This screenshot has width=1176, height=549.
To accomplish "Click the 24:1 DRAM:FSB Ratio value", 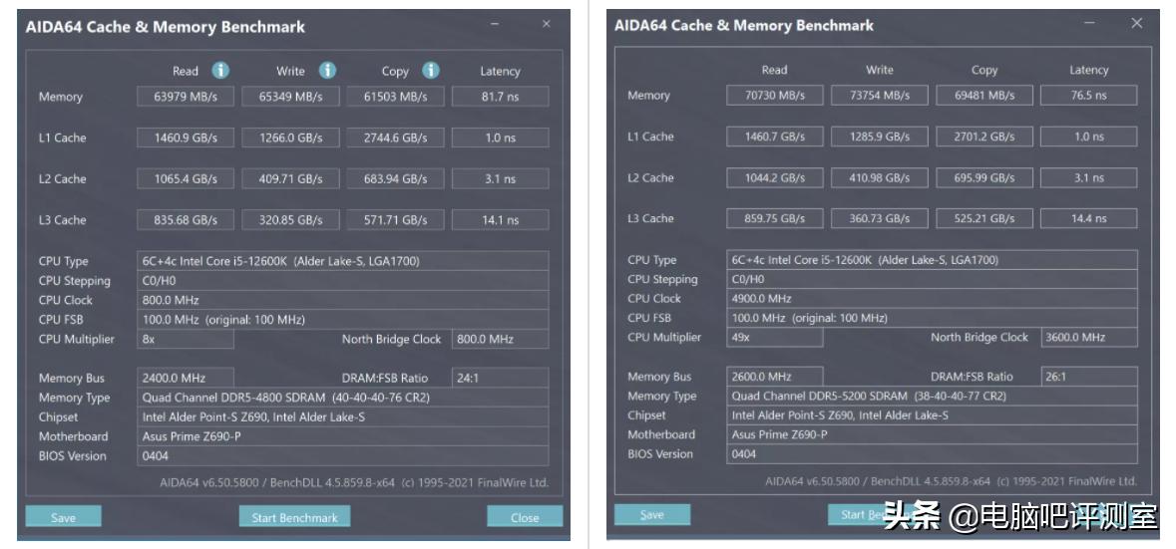I will (x=501, y=379).
